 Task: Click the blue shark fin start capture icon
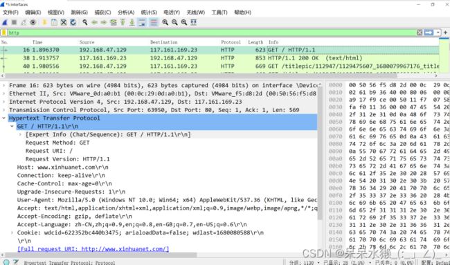click(5, 22)
